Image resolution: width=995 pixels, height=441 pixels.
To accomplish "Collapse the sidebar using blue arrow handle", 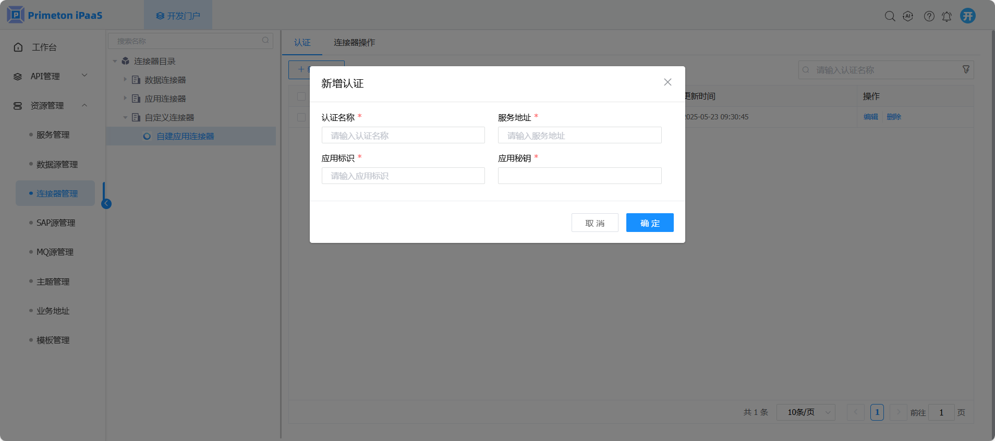I will (x=106, y=204).
